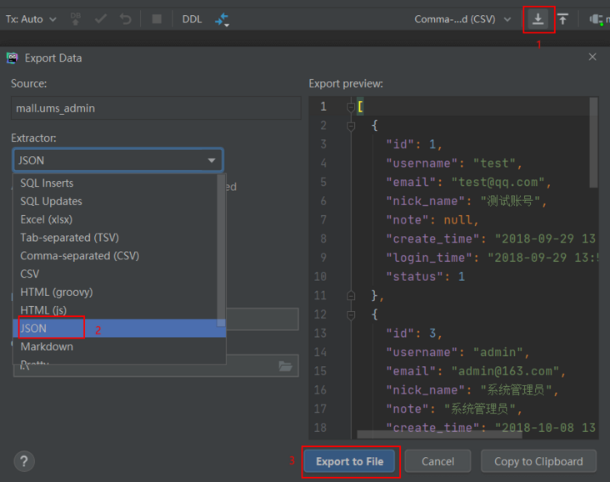Image resolution: width=610 pixels, height=482 pixels.
Task: Click the browse folder icon in output field
Action: [285, 366]
